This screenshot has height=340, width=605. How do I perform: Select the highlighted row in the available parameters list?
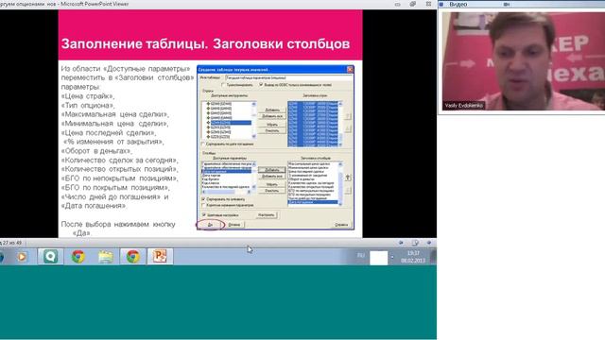click(227, 172)
